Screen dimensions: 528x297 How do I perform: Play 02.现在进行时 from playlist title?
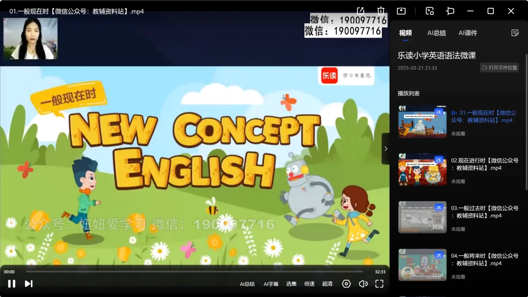click(484, 164)
